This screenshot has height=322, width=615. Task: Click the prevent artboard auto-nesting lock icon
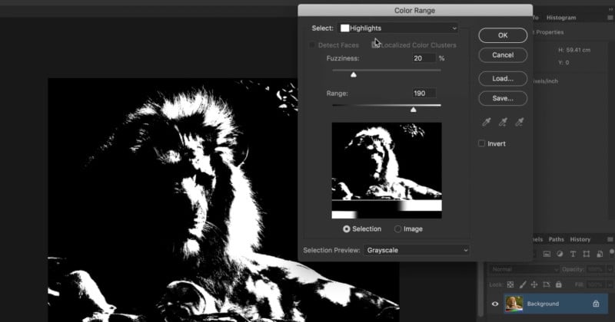(547, 284)
